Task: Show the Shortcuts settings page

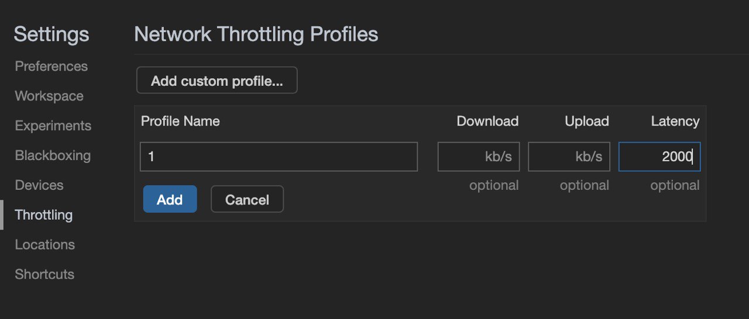Action: (x=44, y=275)
